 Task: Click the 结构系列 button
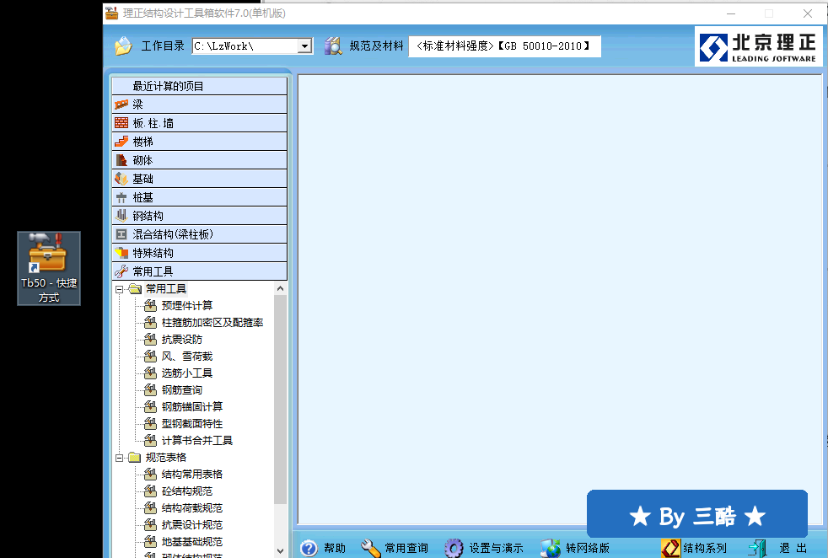coord(694,549)
